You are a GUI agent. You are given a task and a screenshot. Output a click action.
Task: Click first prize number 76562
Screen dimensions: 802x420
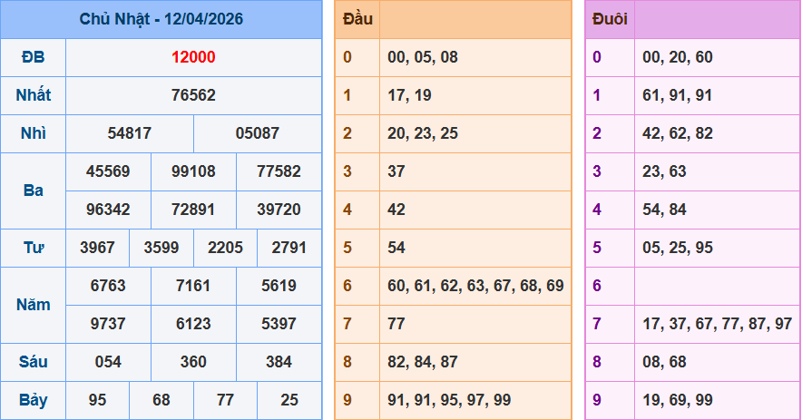coord(193,95)
